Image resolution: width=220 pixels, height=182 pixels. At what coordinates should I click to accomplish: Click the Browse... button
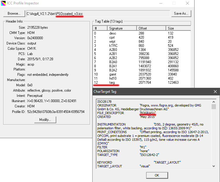point(14,13)
